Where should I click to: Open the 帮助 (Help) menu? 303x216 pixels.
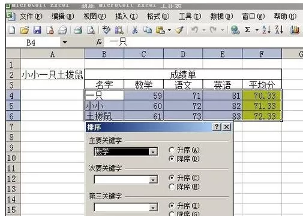(285, 16)
